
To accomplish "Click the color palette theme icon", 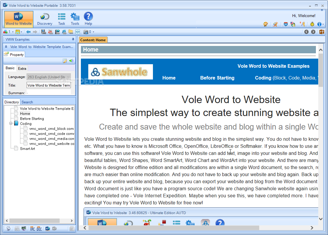I will pos(266,24).
